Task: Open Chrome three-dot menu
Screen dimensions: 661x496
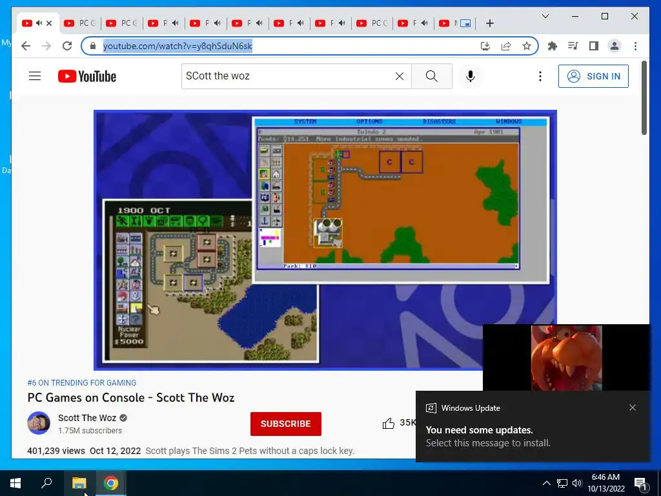Action: point(635,46)
